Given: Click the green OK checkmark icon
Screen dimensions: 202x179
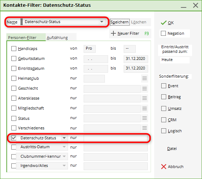Looking at the screenshot, I should tap(164, 23).
